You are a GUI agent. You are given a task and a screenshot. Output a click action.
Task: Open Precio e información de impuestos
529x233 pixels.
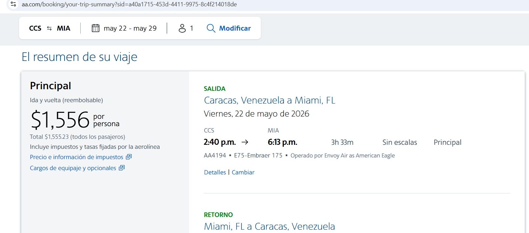coord(76,157)
